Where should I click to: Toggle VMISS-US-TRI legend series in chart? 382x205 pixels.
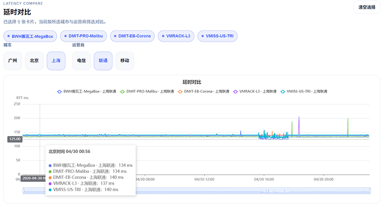click(x=303, y=91)
